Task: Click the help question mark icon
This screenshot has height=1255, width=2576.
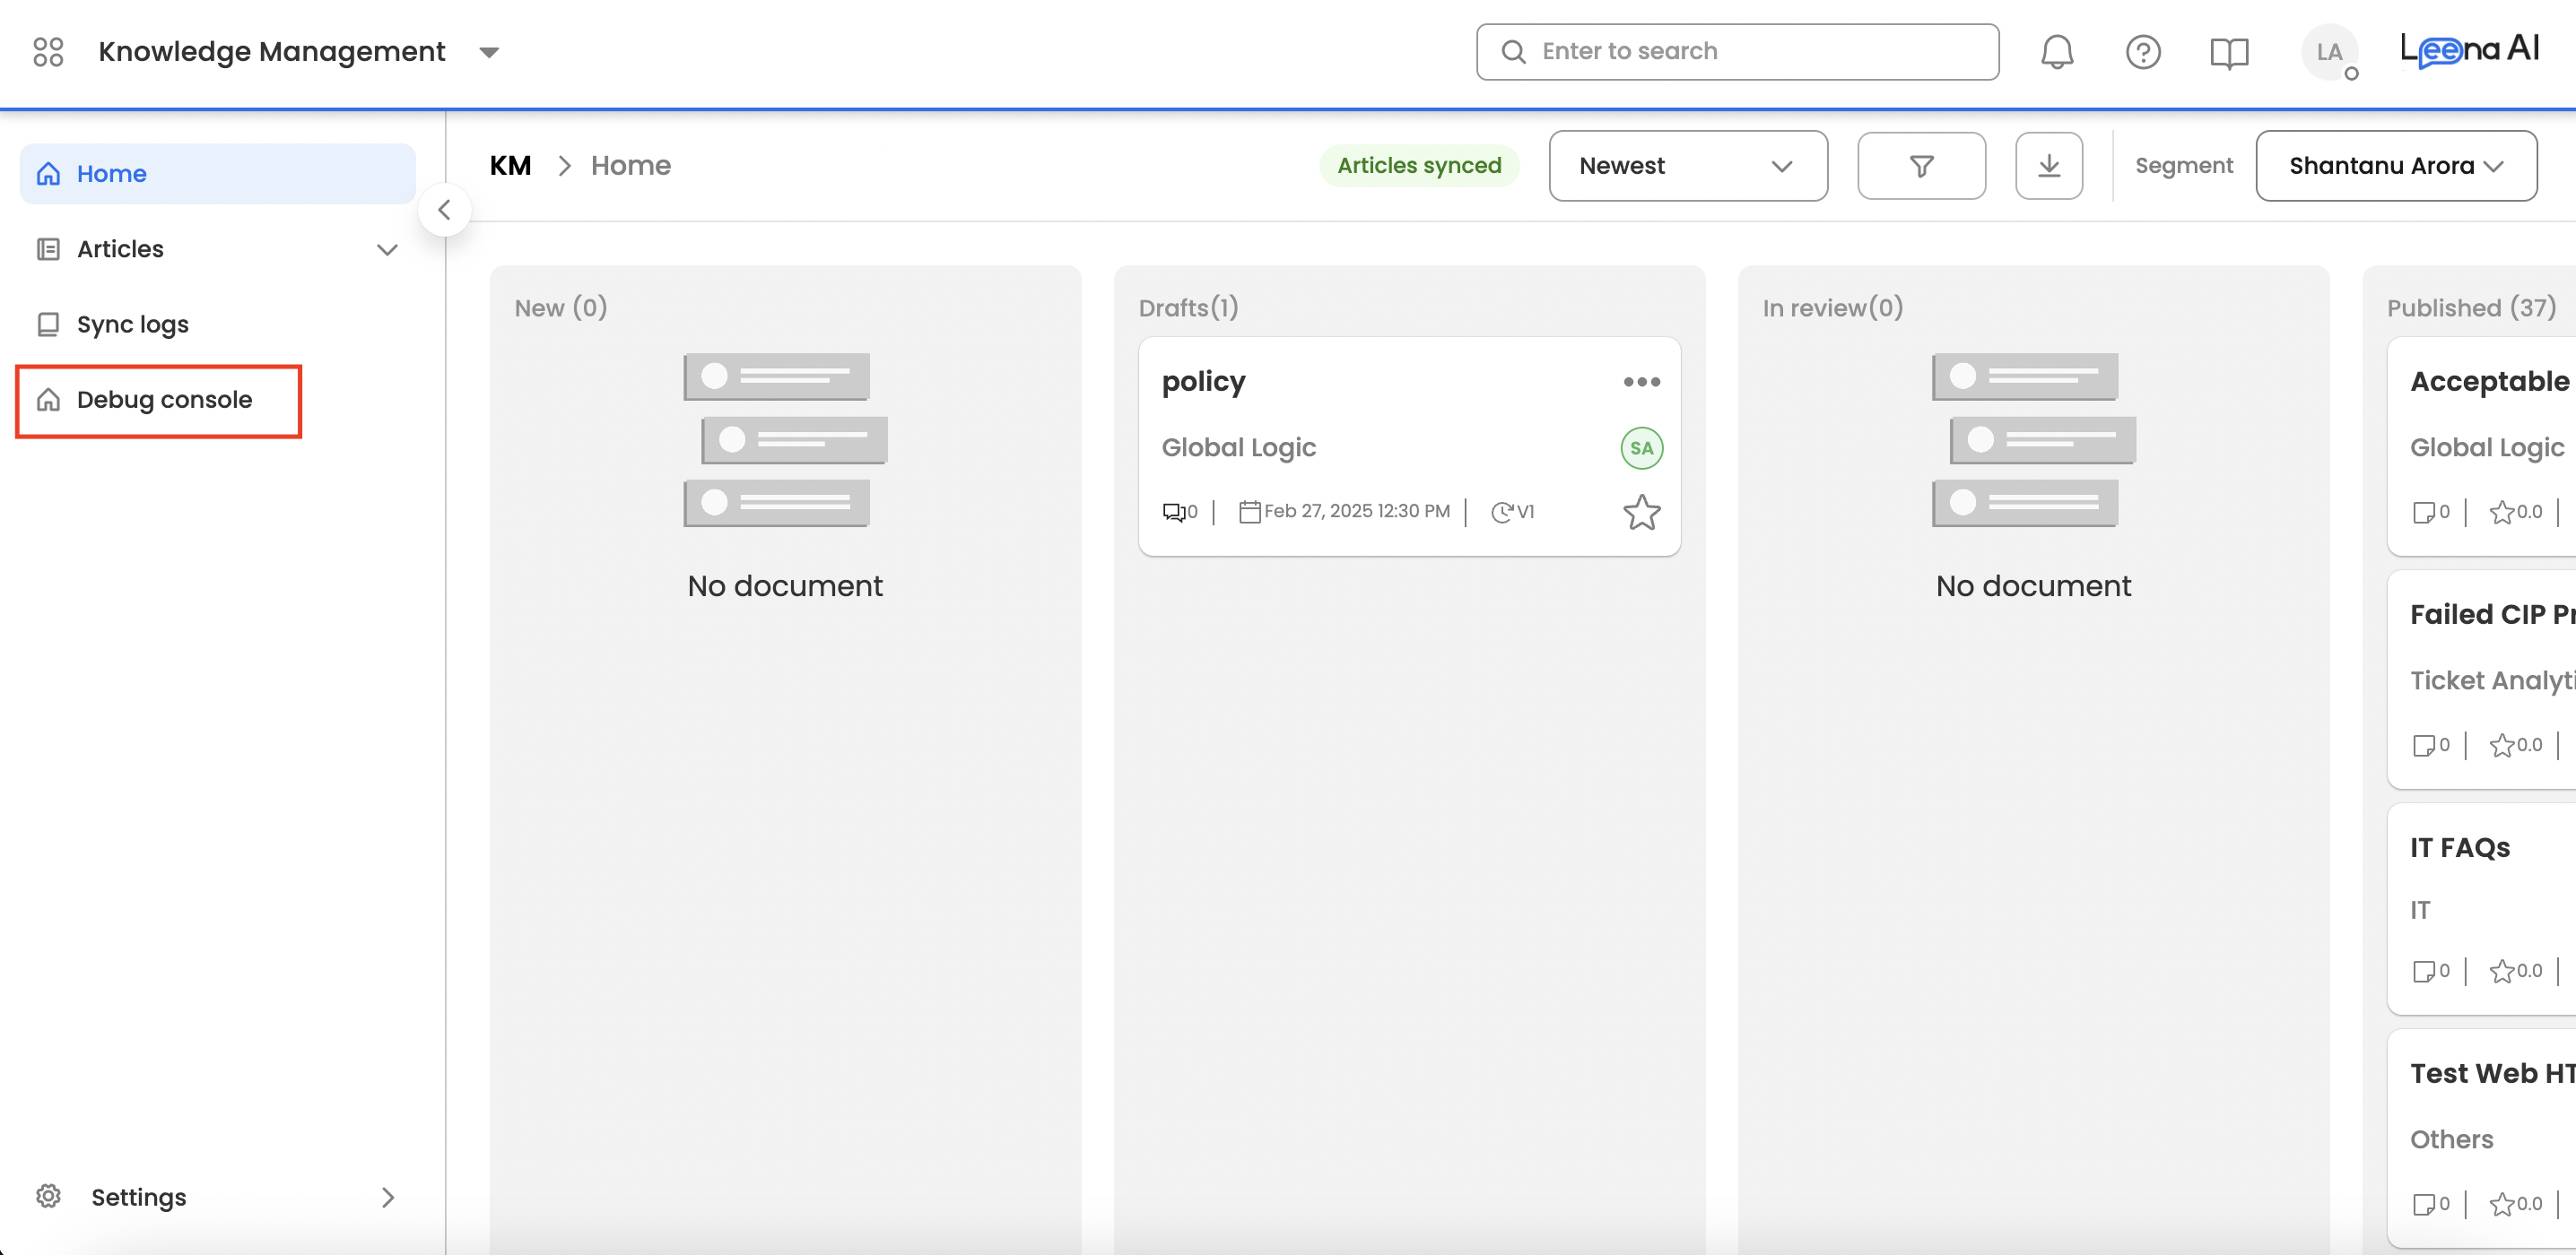Action: [2142, 52]
